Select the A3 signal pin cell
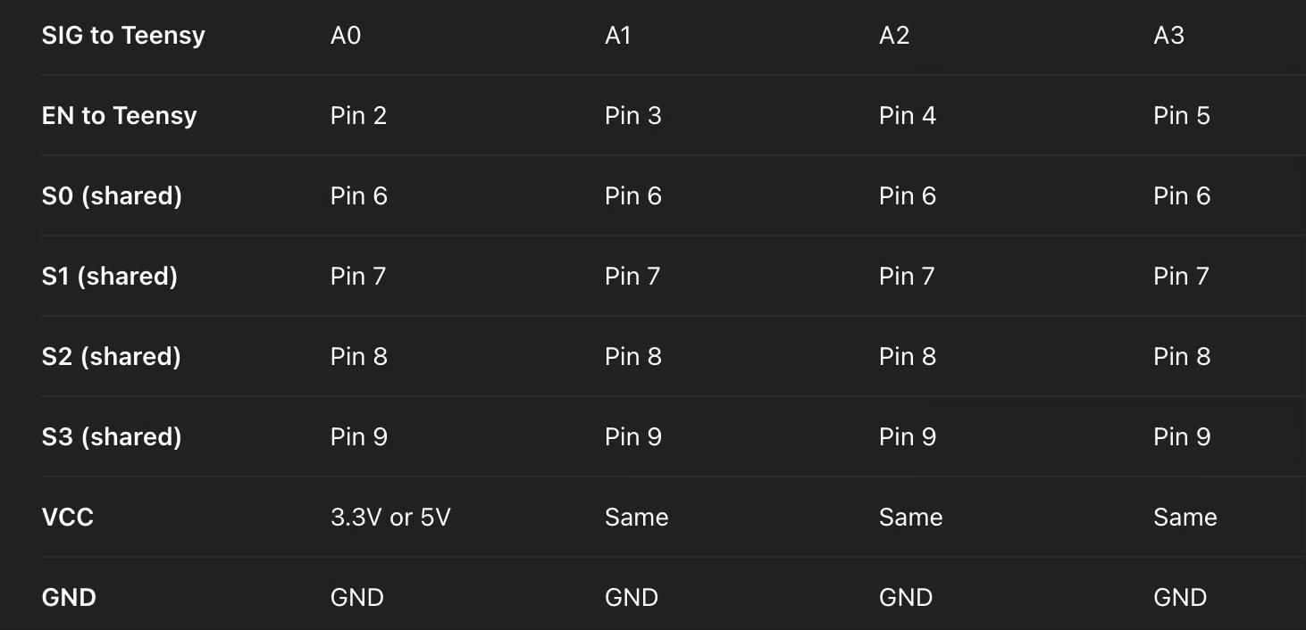This screenshot has height=630, width=1306. (1168, 36)
